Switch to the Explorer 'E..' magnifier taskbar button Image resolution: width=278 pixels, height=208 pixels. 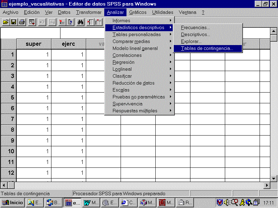(35, 202)
